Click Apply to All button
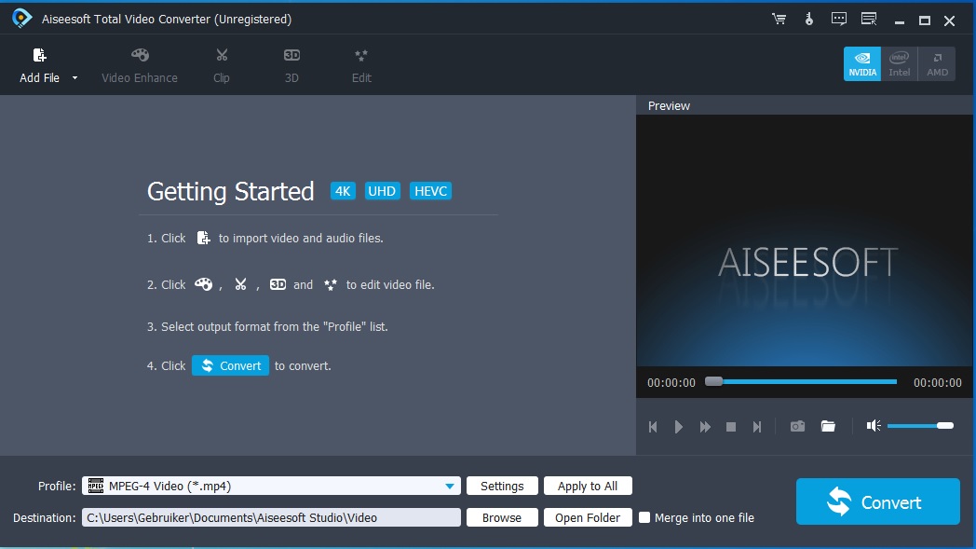 click(588, 486)
